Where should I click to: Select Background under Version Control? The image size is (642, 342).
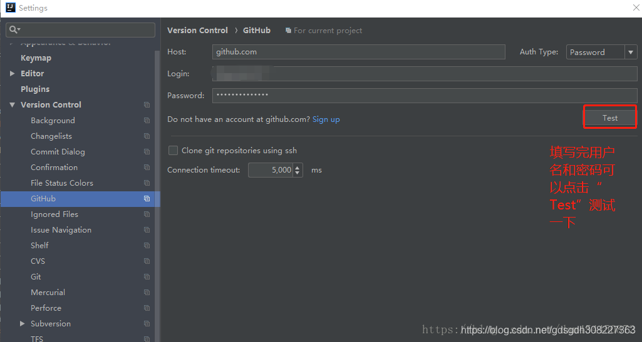(53, 121)
